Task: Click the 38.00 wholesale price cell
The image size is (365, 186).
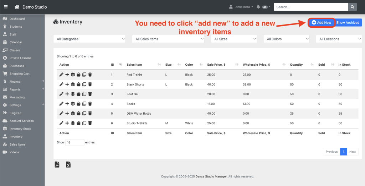Action: [247, 84]
